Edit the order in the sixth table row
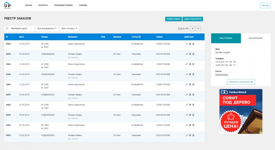Screen dimensions: 275x150 pos(187,95)
